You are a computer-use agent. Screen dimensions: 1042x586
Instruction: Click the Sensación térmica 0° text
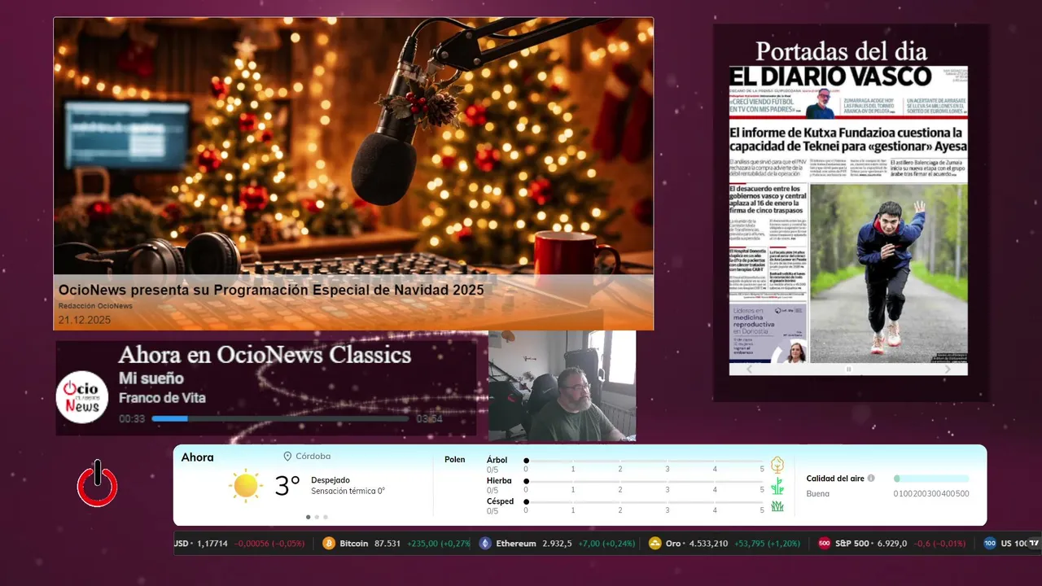click(x=348, y=492)
